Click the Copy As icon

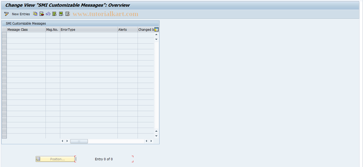pos(35,14)
